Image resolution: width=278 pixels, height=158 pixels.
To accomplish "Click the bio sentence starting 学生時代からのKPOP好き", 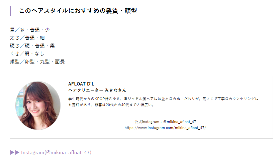I will [163, 99].
